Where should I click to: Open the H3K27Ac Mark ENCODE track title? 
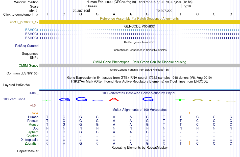[139, 81]
